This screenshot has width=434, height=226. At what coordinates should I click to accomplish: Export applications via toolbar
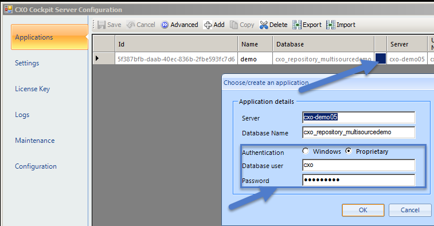(307, 25)
